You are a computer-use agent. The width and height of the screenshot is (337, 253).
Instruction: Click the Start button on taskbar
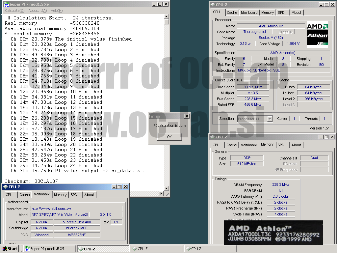(x=10, y=249)
